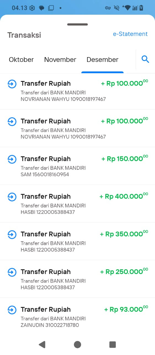155x355 pixels.
Task: Switch to the November tab
Action: [x=60, y=60]
